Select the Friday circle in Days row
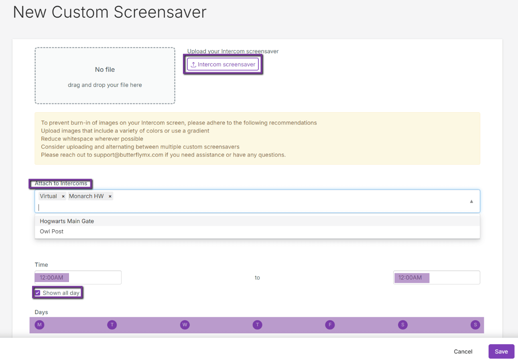 tap(329, 325)
